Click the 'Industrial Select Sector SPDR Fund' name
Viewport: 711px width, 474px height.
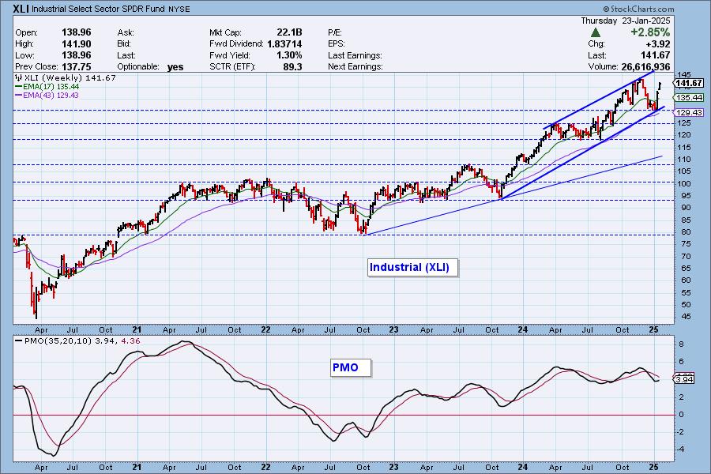98,9
